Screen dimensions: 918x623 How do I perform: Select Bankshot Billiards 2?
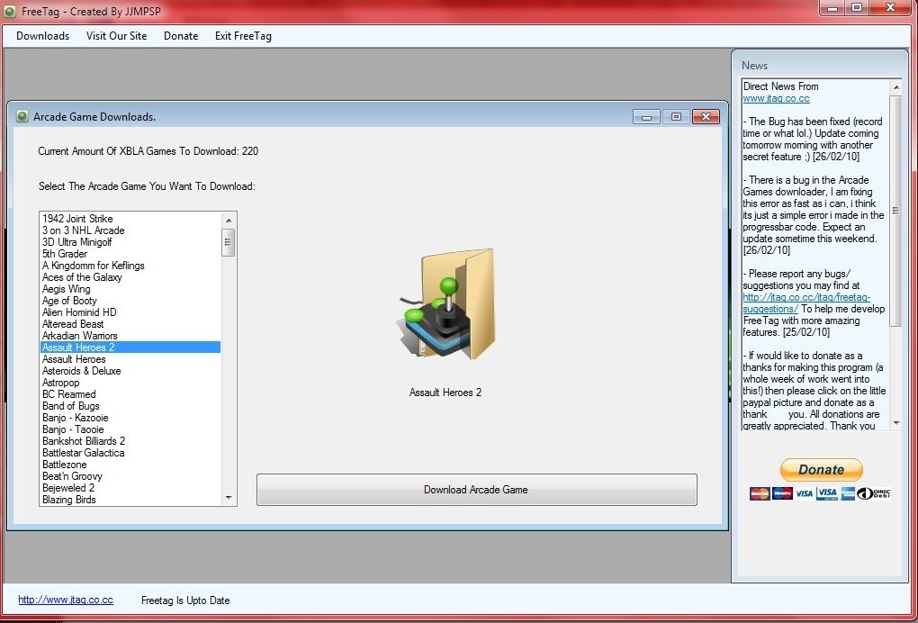pos(130,441)
